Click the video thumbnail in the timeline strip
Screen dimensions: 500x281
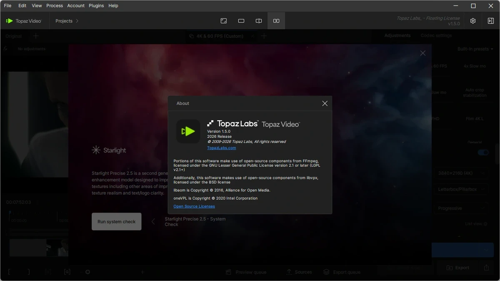tap(57, 248)
